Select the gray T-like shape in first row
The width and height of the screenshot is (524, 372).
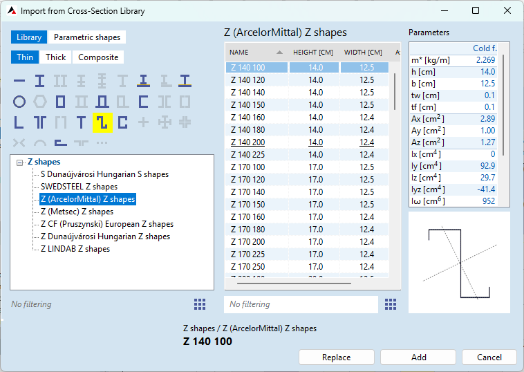(122, 81)
